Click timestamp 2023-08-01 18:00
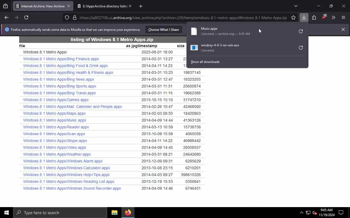350x218 pixels. (x=157, y=52)
